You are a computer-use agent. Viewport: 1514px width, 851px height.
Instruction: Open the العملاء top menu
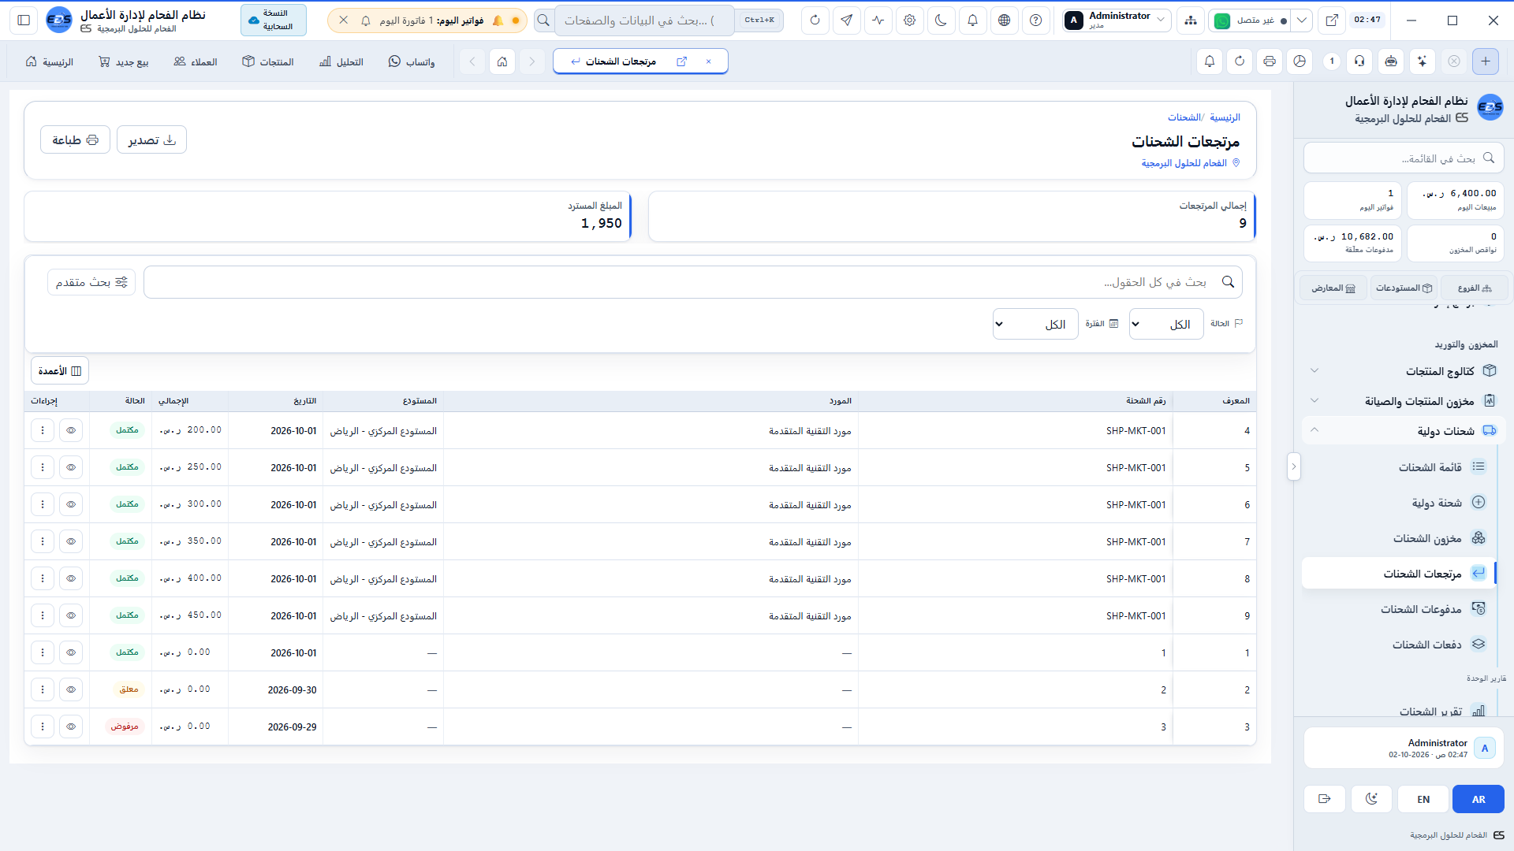point(196,61)
